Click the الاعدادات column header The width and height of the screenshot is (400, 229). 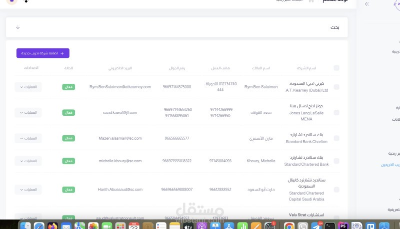[31, 68]
